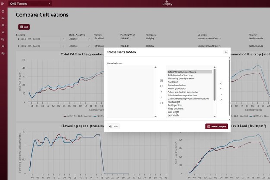Move the selected chart with the single right arrow
Screen dimensions: 270x180
point(161,92)
